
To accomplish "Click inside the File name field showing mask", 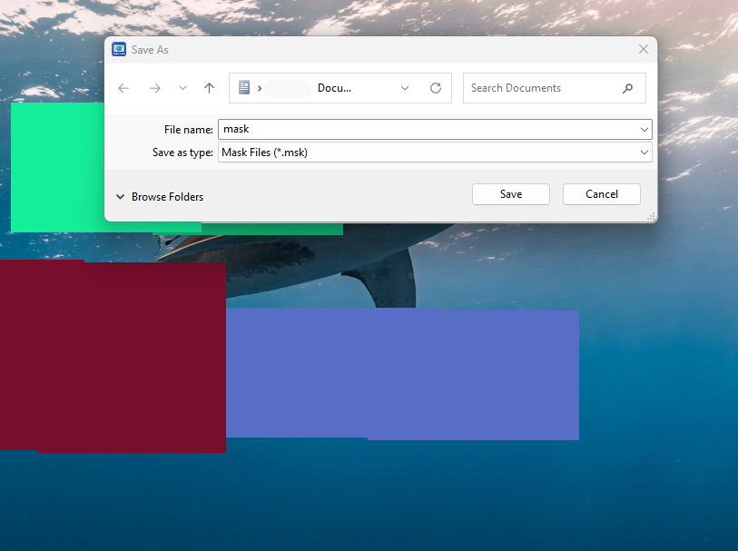I will (363, 129).
